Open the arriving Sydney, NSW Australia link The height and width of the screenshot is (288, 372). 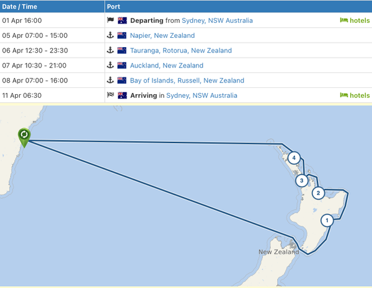201,95
